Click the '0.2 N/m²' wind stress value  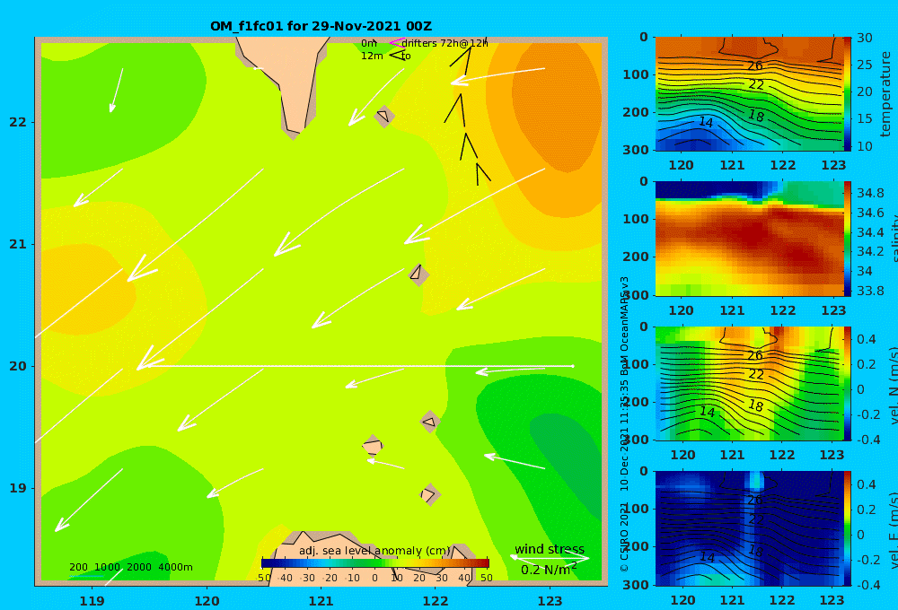coord(549,570)
